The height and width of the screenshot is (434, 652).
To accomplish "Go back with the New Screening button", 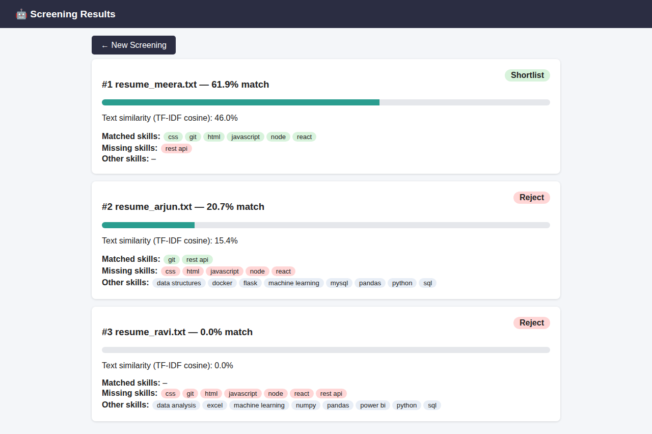I will coord(133,45).
